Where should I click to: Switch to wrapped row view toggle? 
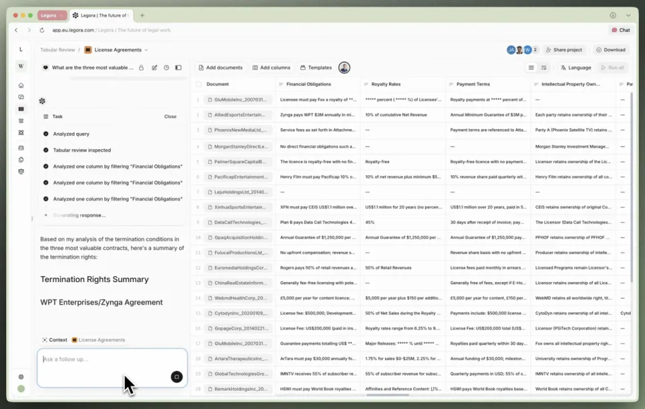[544, 68]
